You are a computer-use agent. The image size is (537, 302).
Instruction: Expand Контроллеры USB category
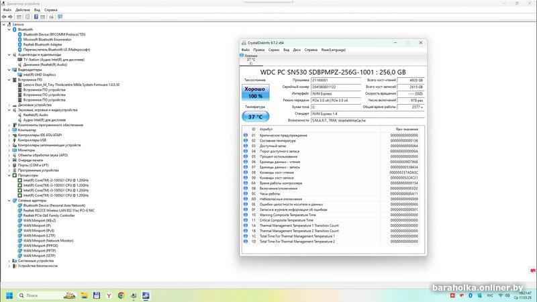click(x=9, y=140)
